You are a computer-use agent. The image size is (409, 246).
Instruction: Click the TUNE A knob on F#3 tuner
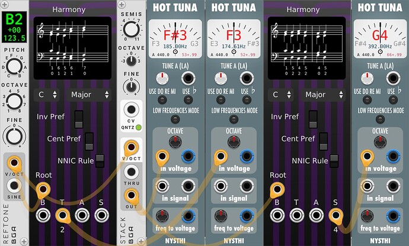(162, 78)
